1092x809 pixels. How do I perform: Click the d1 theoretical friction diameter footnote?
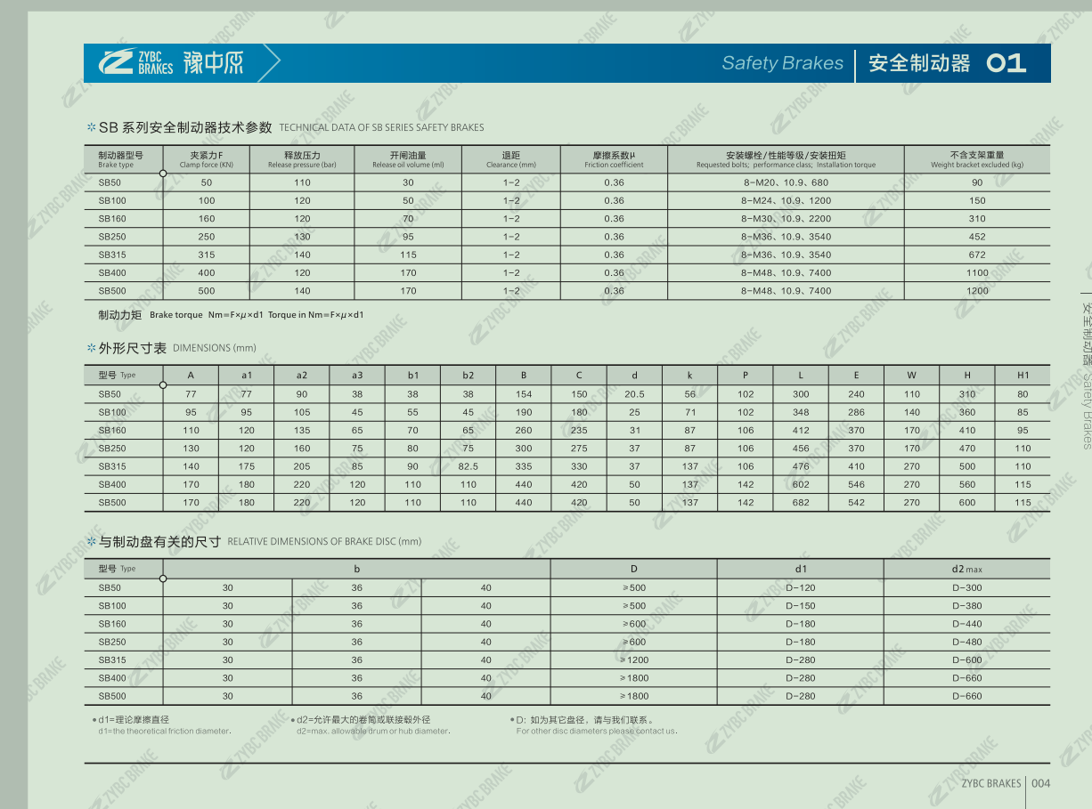point(164,725)
